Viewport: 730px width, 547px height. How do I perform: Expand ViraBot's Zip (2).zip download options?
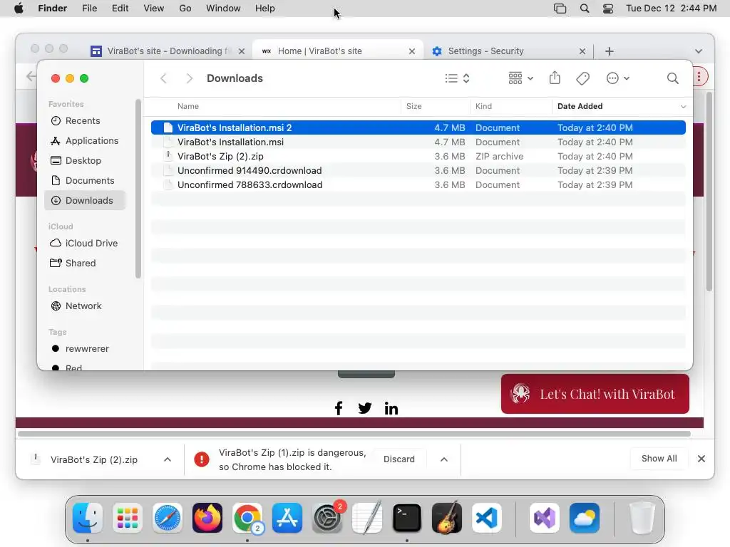(x=167, y=459)
